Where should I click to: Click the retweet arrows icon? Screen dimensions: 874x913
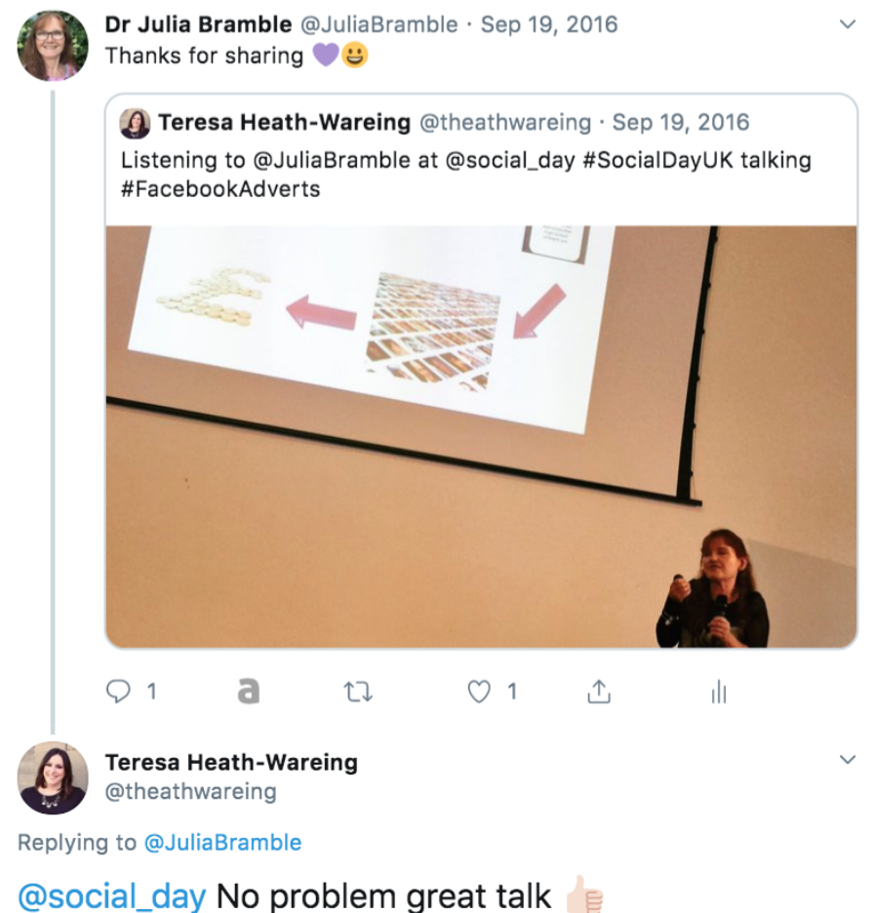pyautogui.click(x=358, y=692)
